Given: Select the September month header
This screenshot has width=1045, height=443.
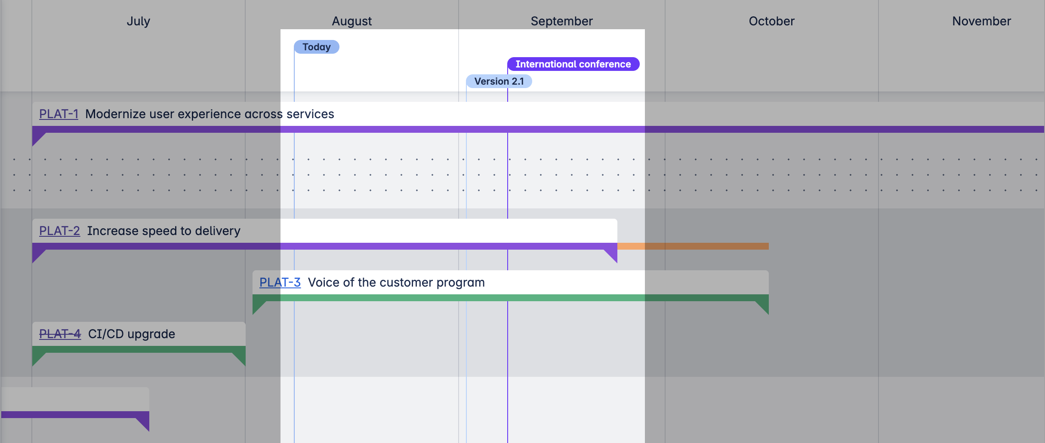Looking at the screenshot, I should click(x=561, y=21).
